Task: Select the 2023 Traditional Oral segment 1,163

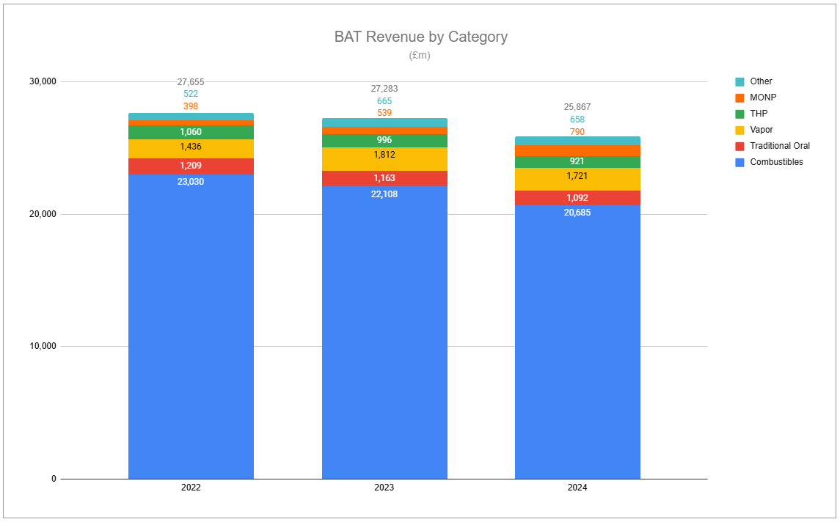Action: (x=384, y=179)
